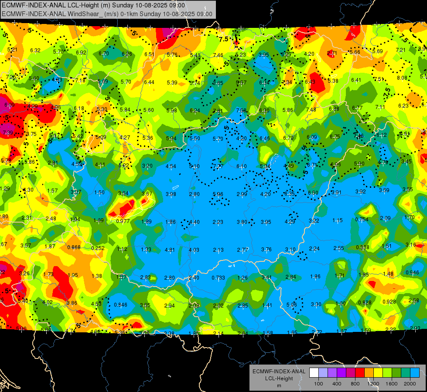This screenshot has height=392, width=427.
Task: Click the wind shear value 1.15
Action: [337, 220]
